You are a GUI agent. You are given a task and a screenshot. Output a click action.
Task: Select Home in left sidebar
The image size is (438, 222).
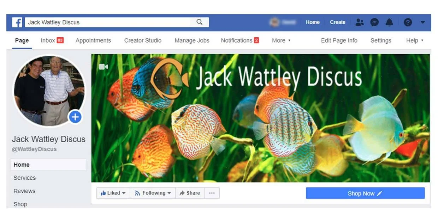48,165
